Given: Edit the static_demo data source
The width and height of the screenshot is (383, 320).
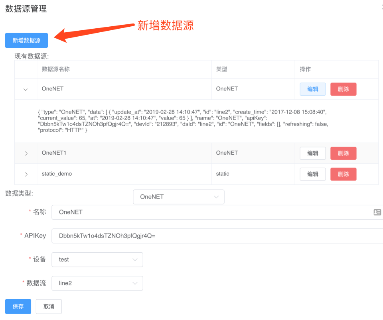Looking at the screenshot, I should 313,174.
